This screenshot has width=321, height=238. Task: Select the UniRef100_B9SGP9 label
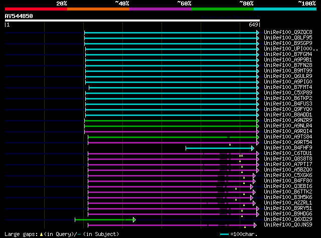click(x=288, y=43)
